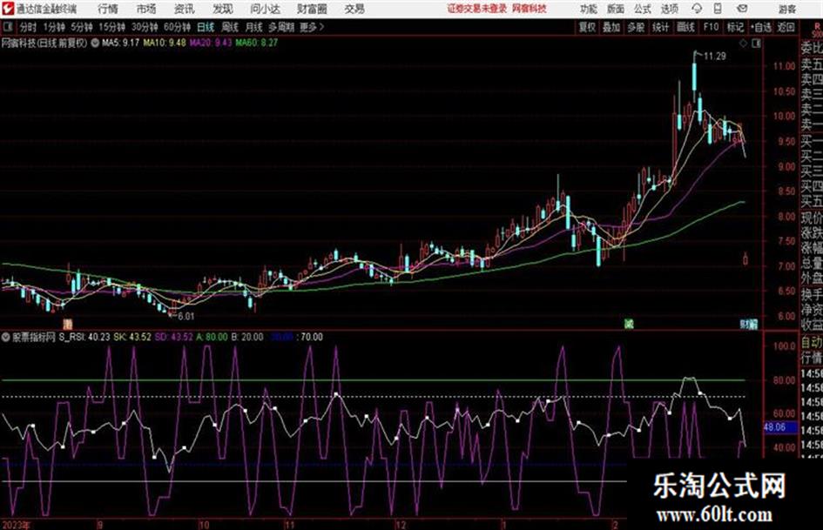Click the 2023年 date axis label
This screenshot has width=823, height=530.
(17, 525)
